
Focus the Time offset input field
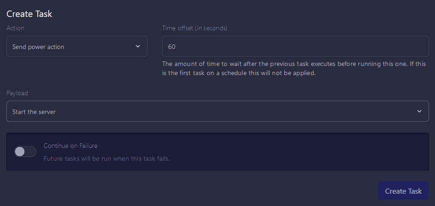(x=295, y=47)
